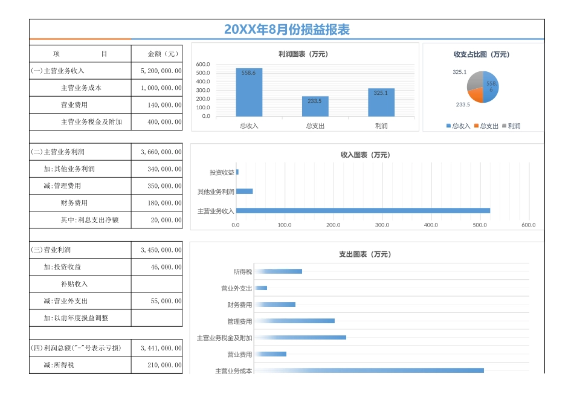Click the 340,000.00 amount cell
The image size is (574, 406).
click(x=156, y=169)
